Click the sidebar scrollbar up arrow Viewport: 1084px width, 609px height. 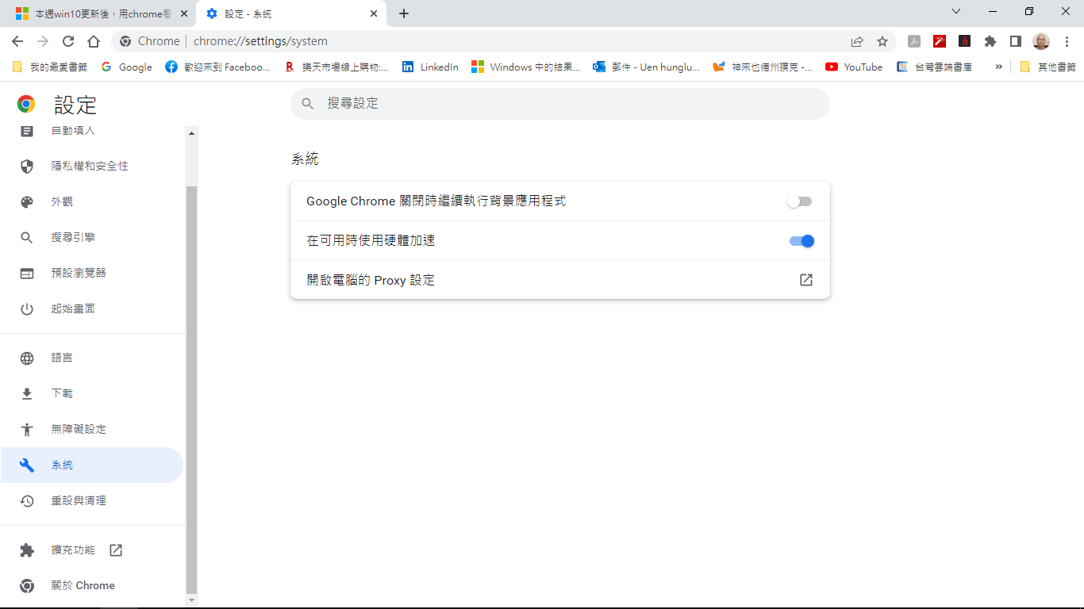tap(191, 133)
